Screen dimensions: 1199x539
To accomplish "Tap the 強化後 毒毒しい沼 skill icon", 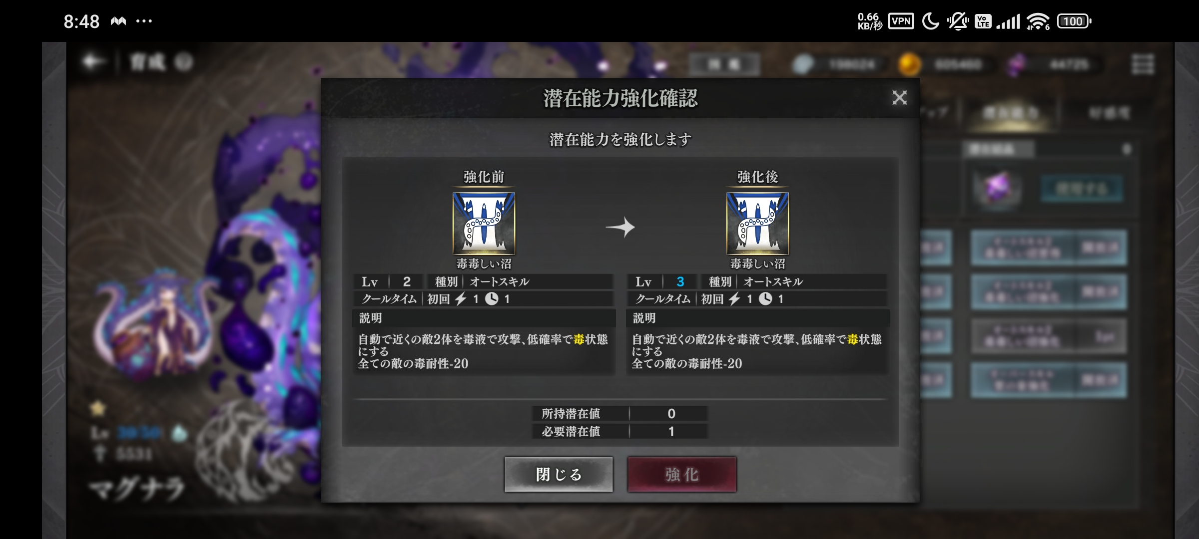I will [x=757, y=224].
